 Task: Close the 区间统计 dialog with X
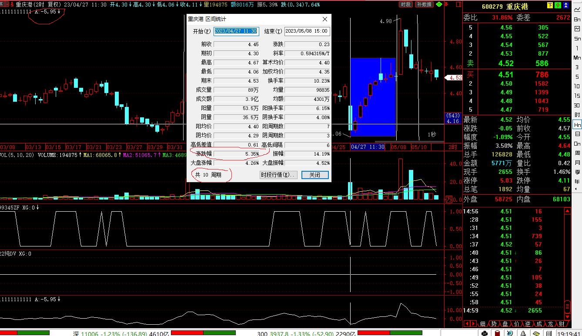tap(325, 19)
